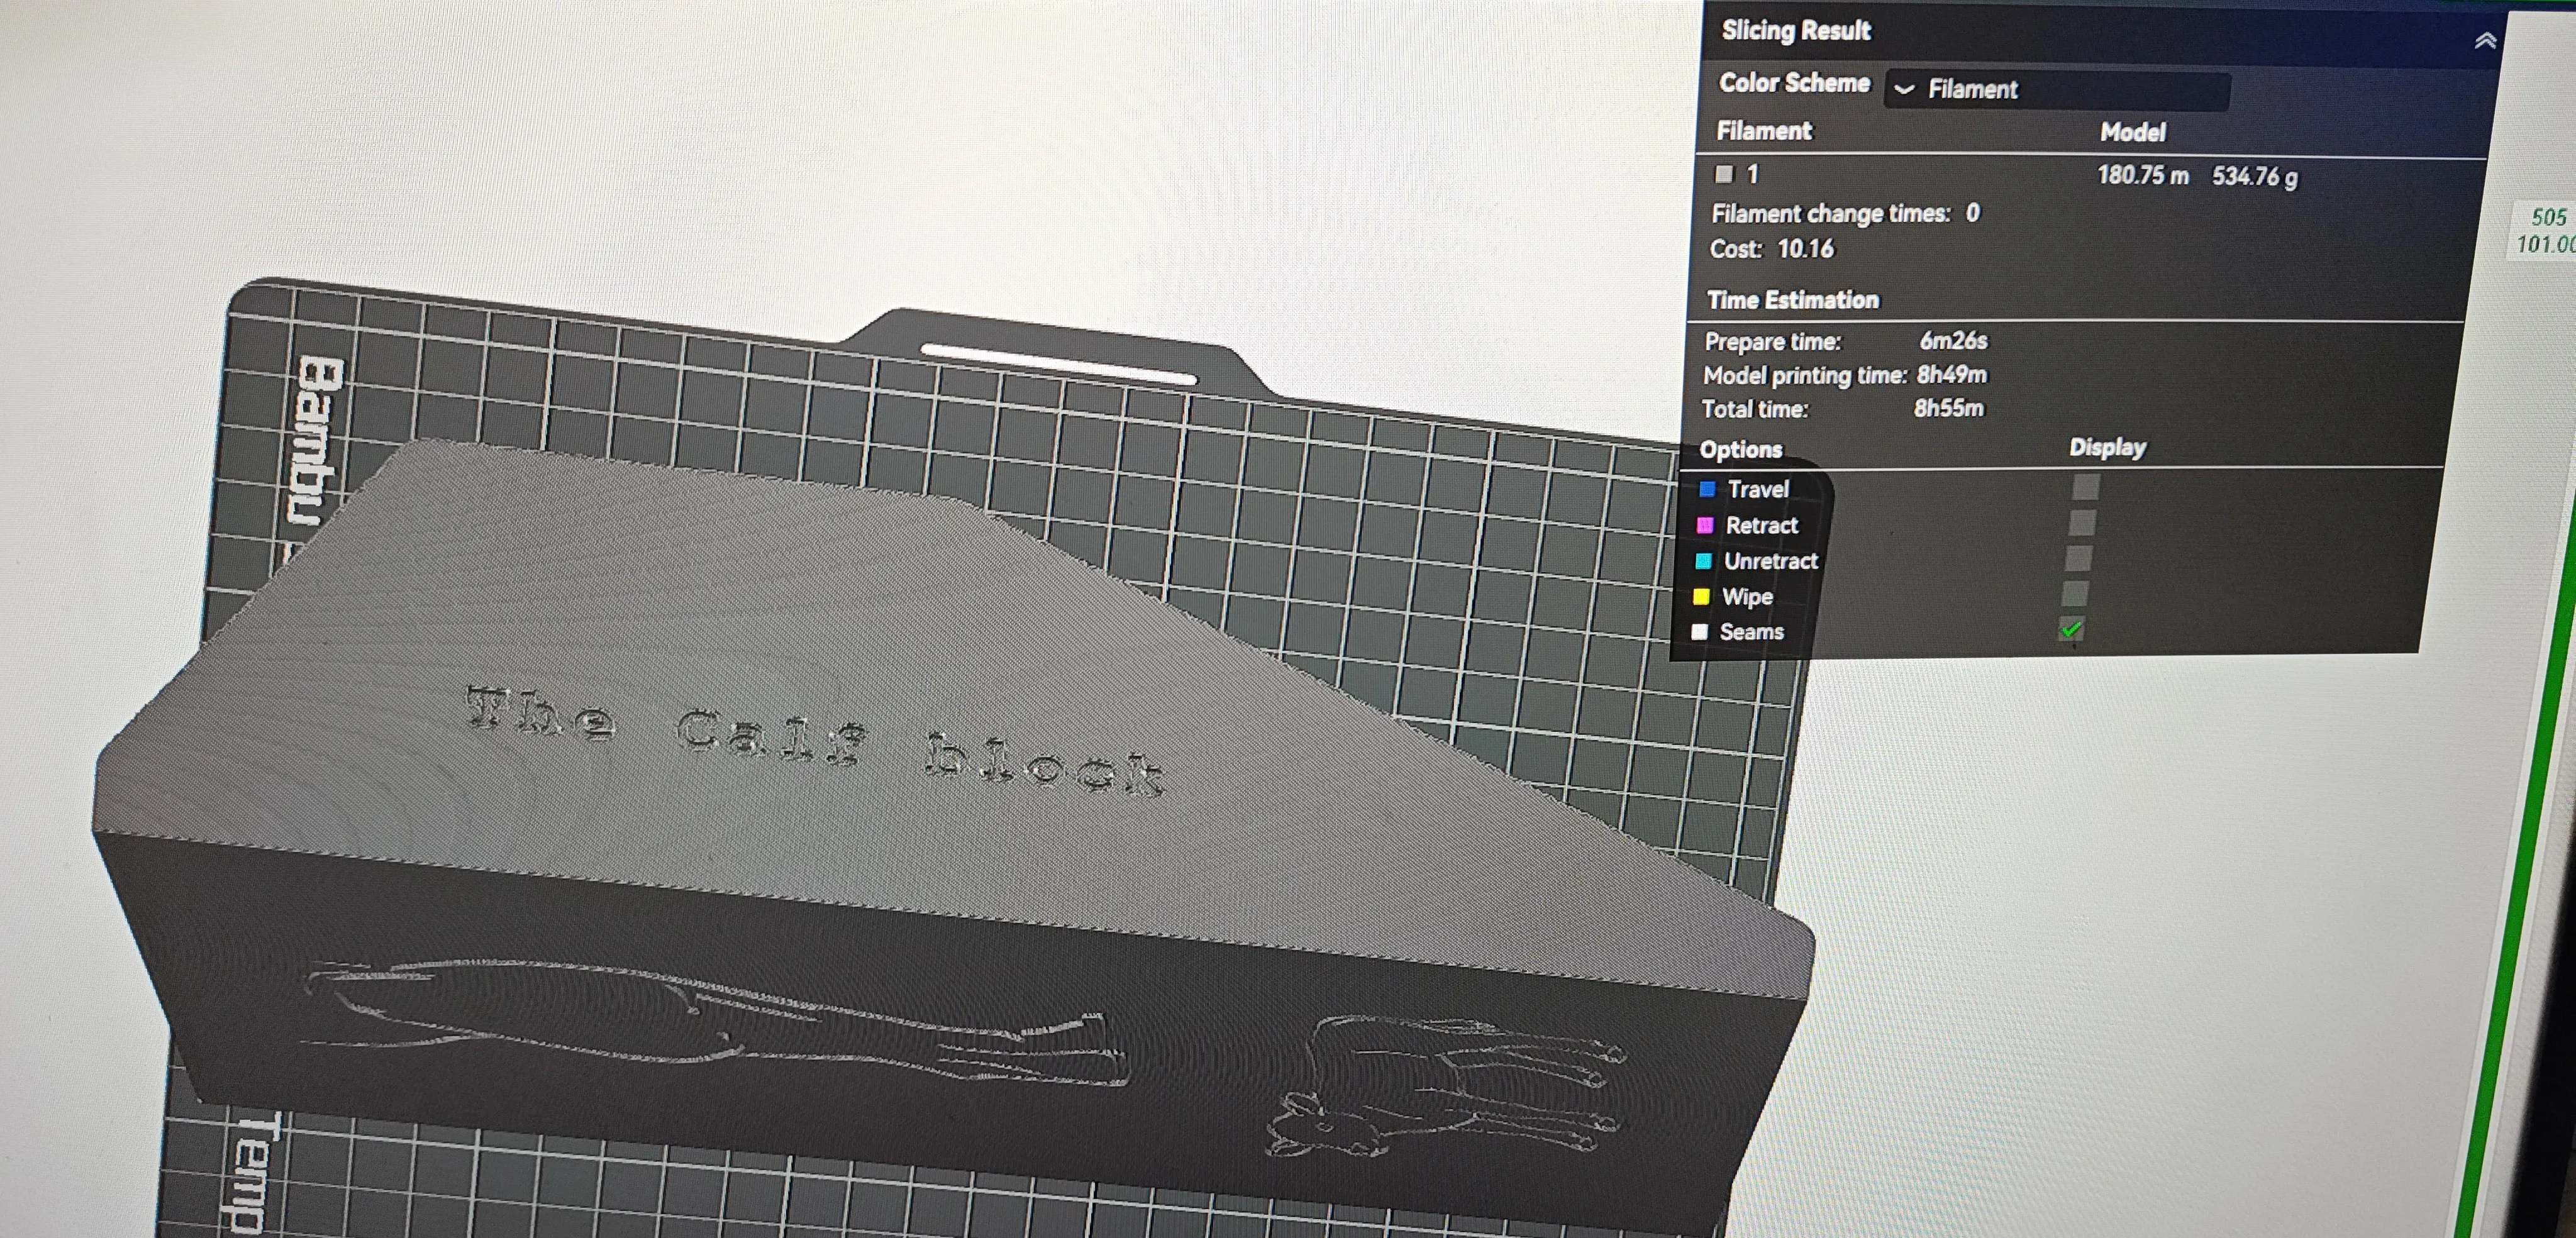Screen dimensions: 2576x1238
Task: Click the Total time value 8h55m
Action: coord(1949,408)
